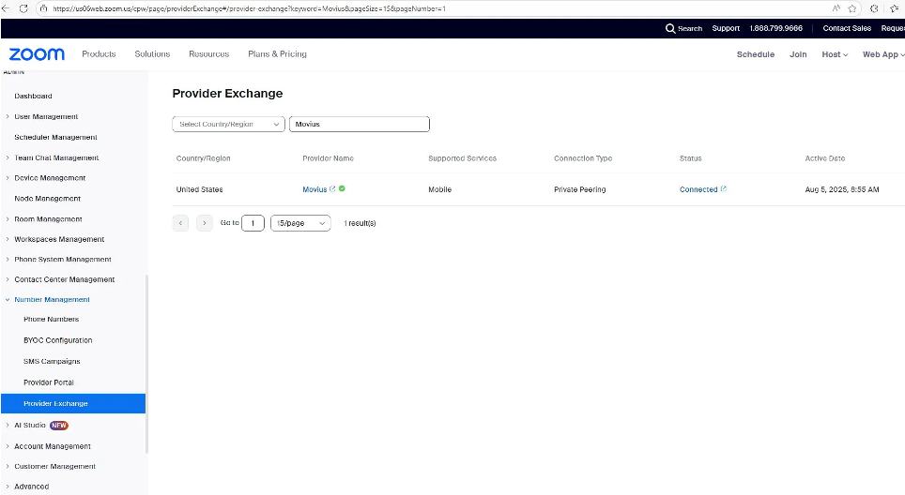Image resolution: width=905 pixels, height=495 pixels.
Task: Add page to favorites star icon
Action: coord(851,8)
